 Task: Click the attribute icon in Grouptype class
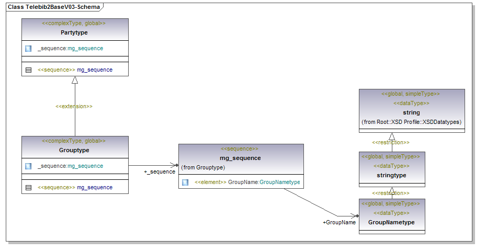point(28,166)
